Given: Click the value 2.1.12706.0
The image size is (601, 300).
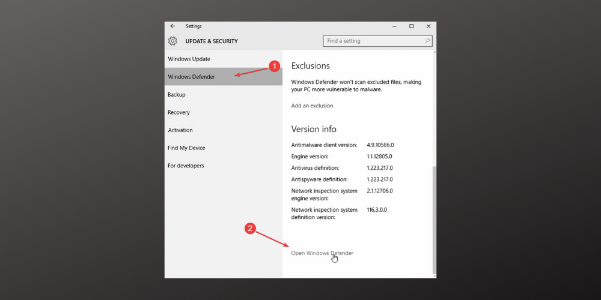Looking at the screenshot, I should coord(380,191).
